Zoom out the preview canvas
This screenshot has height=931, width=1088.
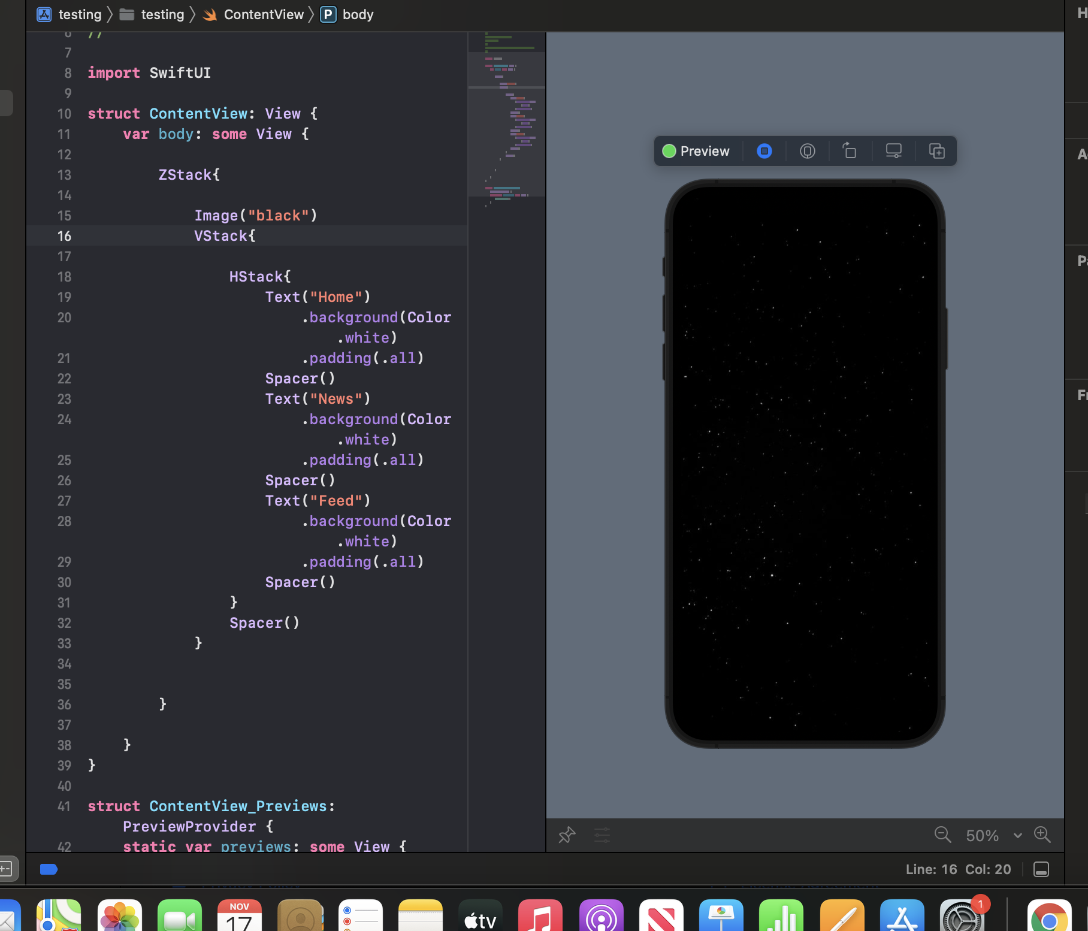click(x=942, y=835)
